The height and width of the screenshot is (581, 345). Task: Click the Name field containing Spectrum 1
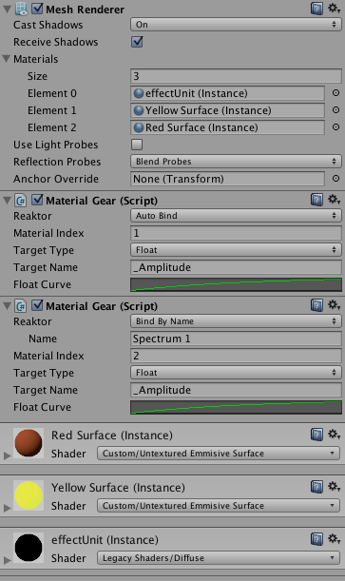pos(236,339)
